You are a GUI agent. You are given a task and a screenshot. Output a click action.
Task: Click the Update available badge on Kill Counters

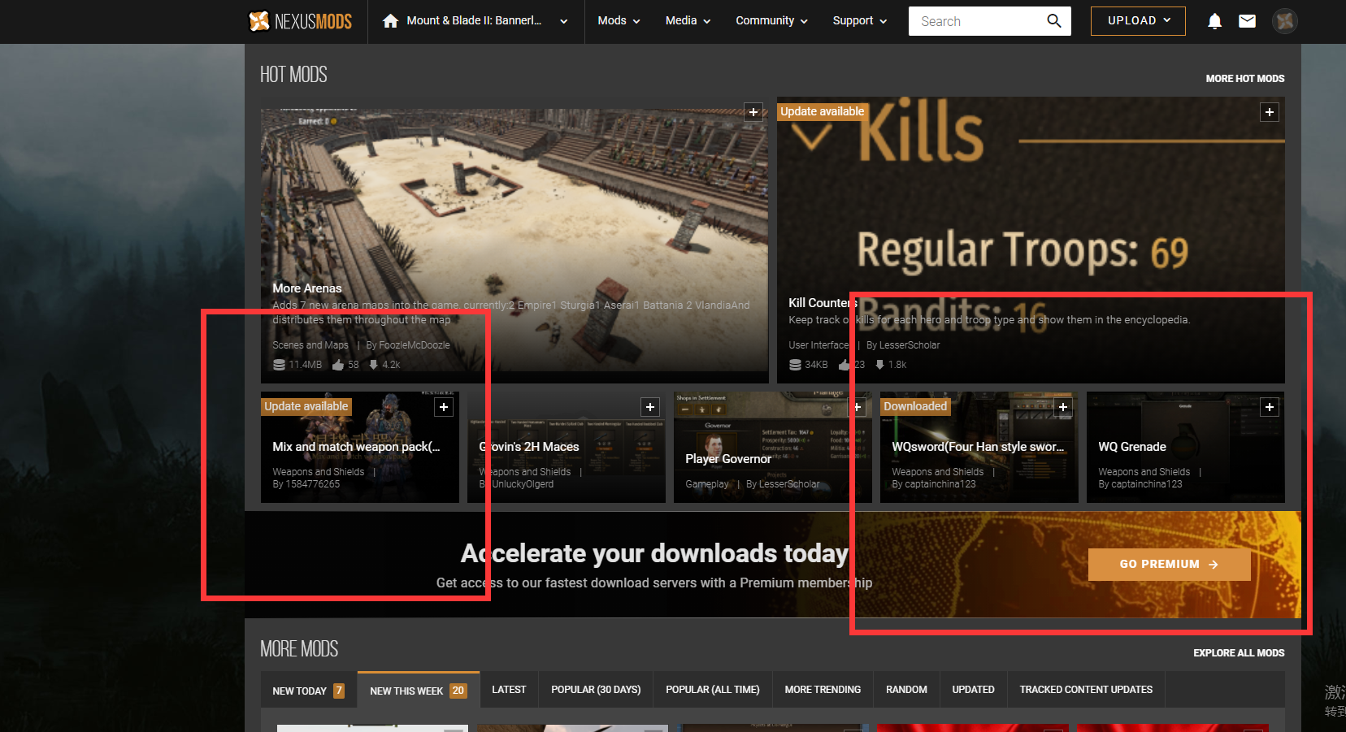tap(822, 111)
